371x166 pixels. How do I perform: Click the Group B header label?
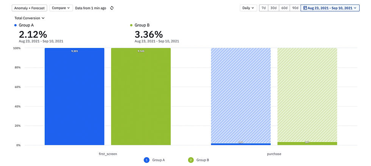pyautogui.click(x=142, y=25)
